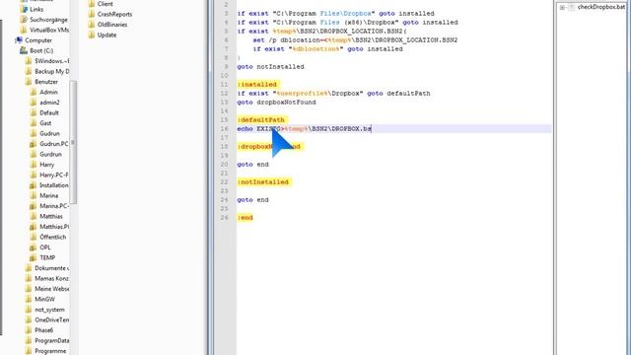The image size is (631, 355).
Task: Click the Programme folder icon
Action: pyautogui.click(x=29, y=351)
